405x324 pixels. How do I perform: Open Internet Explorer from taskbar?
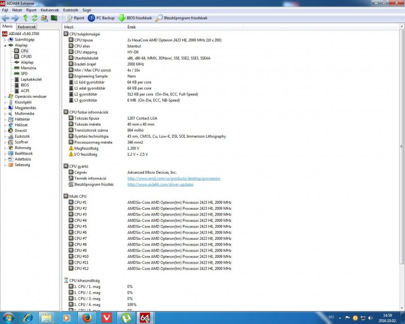(x=28, y=318)
